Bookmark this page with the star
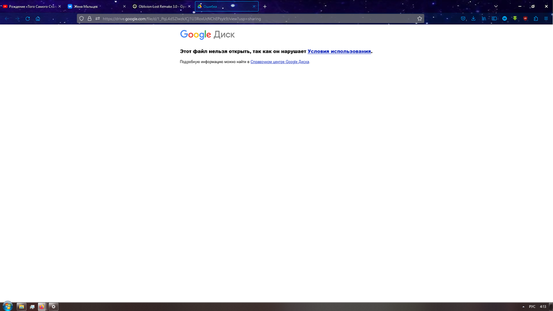 coord(419,19)
